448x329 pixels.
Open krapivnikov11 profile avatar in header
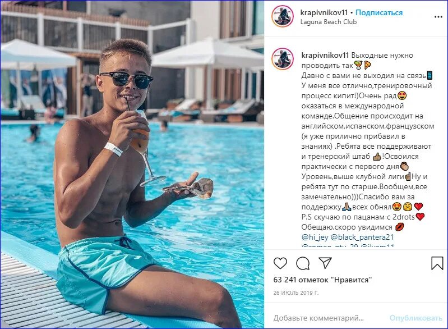pyautogui.click(x=283, y=16)
